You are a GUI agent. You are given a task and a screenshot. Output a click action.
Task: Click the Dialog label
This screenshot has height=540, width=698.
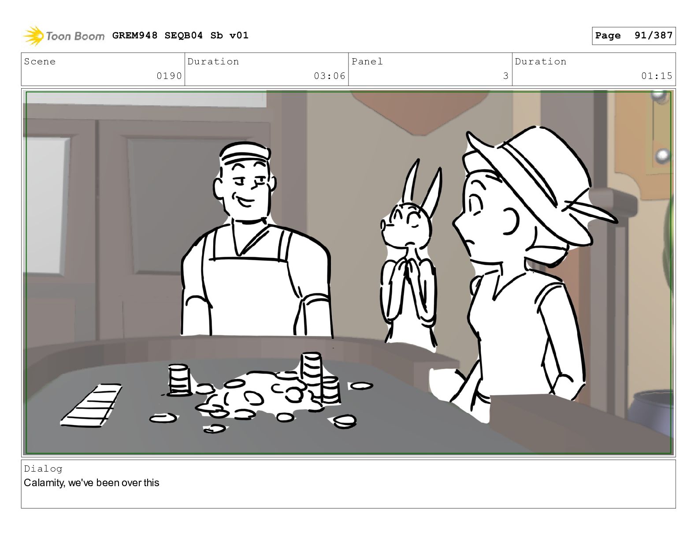click(43, 469)
